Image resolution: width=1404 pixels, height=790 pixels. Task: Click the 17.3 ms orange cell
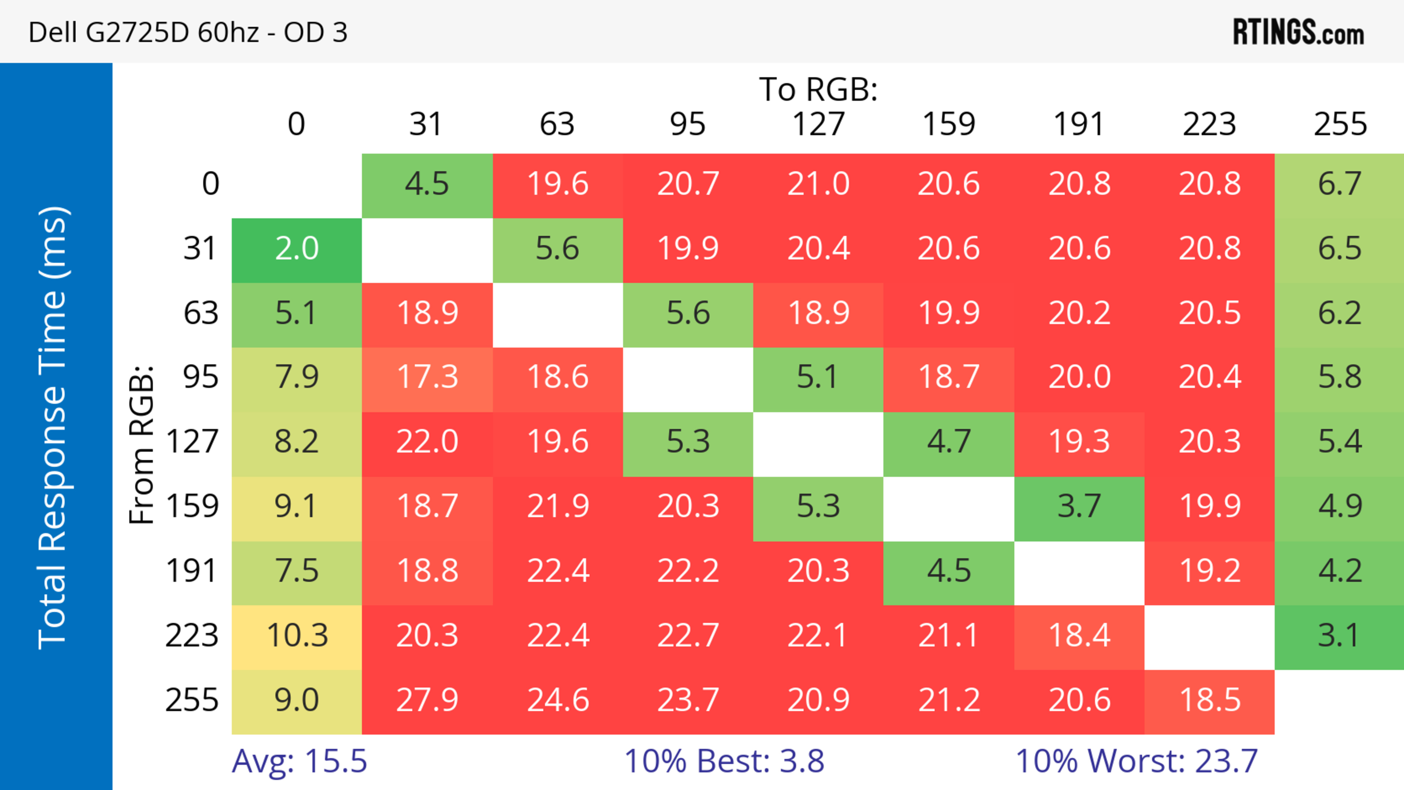click(x=427, y=378)
